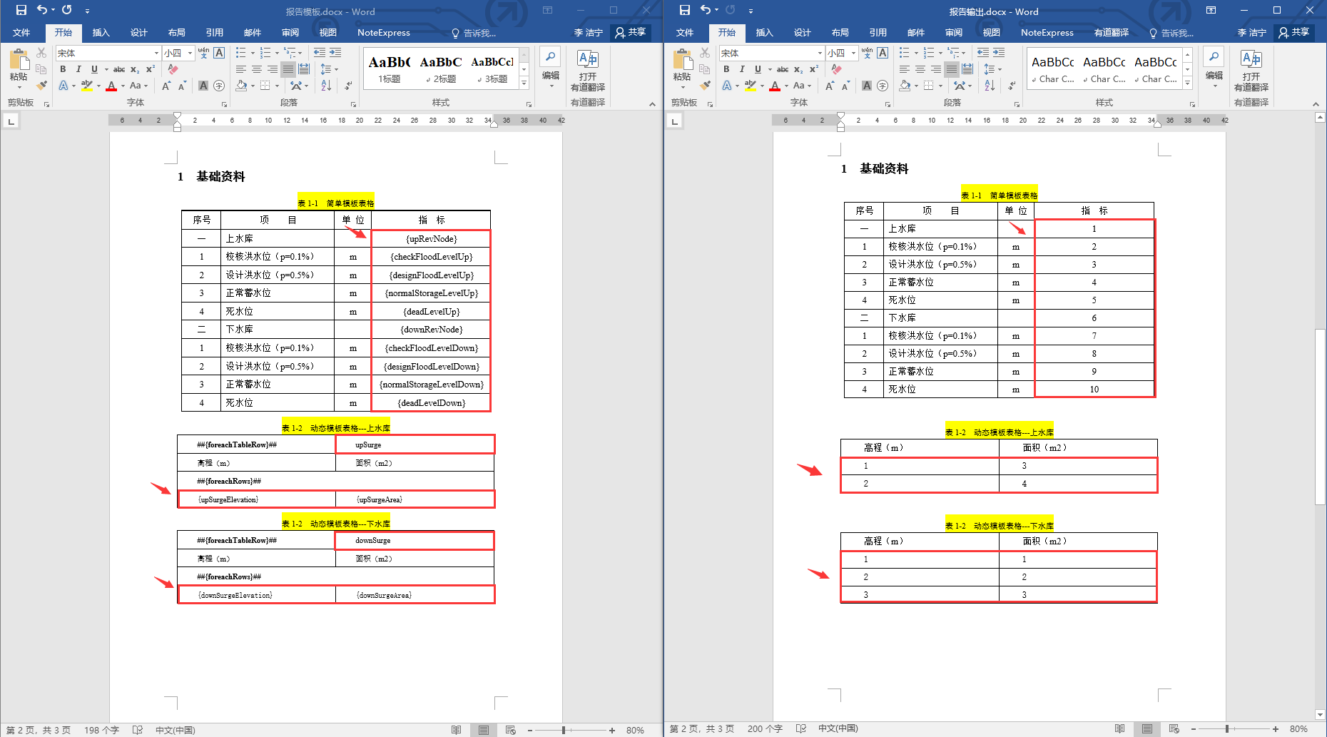Open Quick Access customize dropdown in 报告模板
The width and height of the screenshot is (1327, 737).
tap(87, 11)
